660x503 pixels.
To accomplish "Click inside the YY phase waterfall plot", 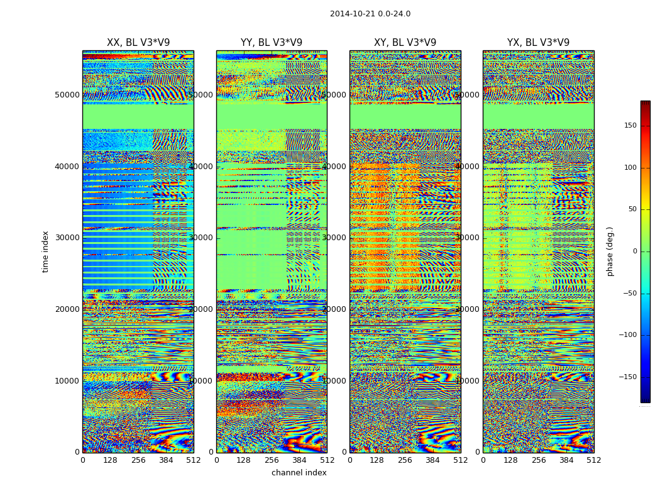I will [x=272, y=251].
